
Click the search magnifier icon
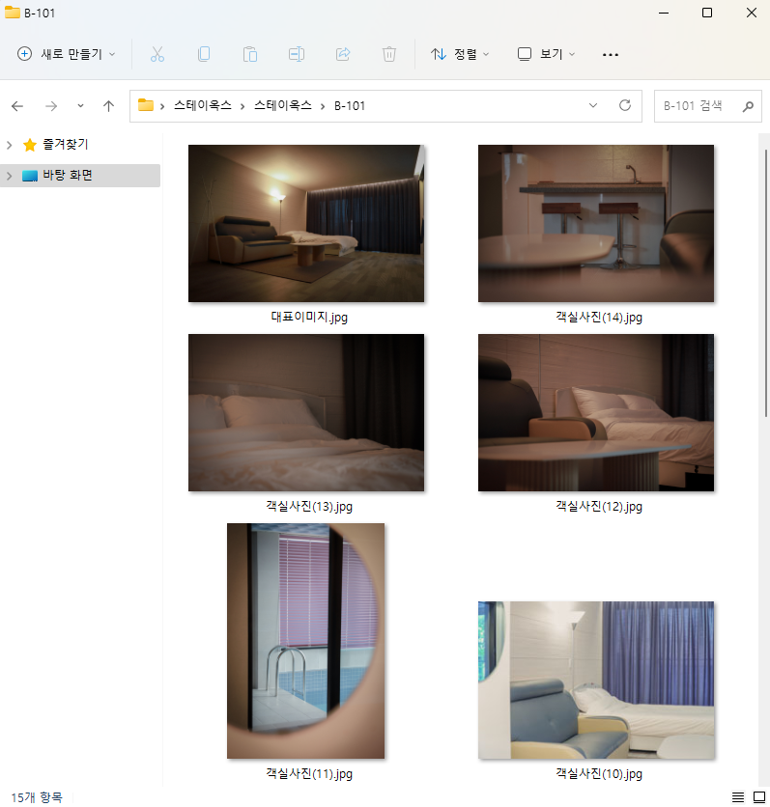click(x=748, y=106)
